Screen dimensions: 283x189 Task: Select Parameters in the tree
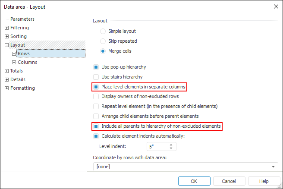coord(22,19)
